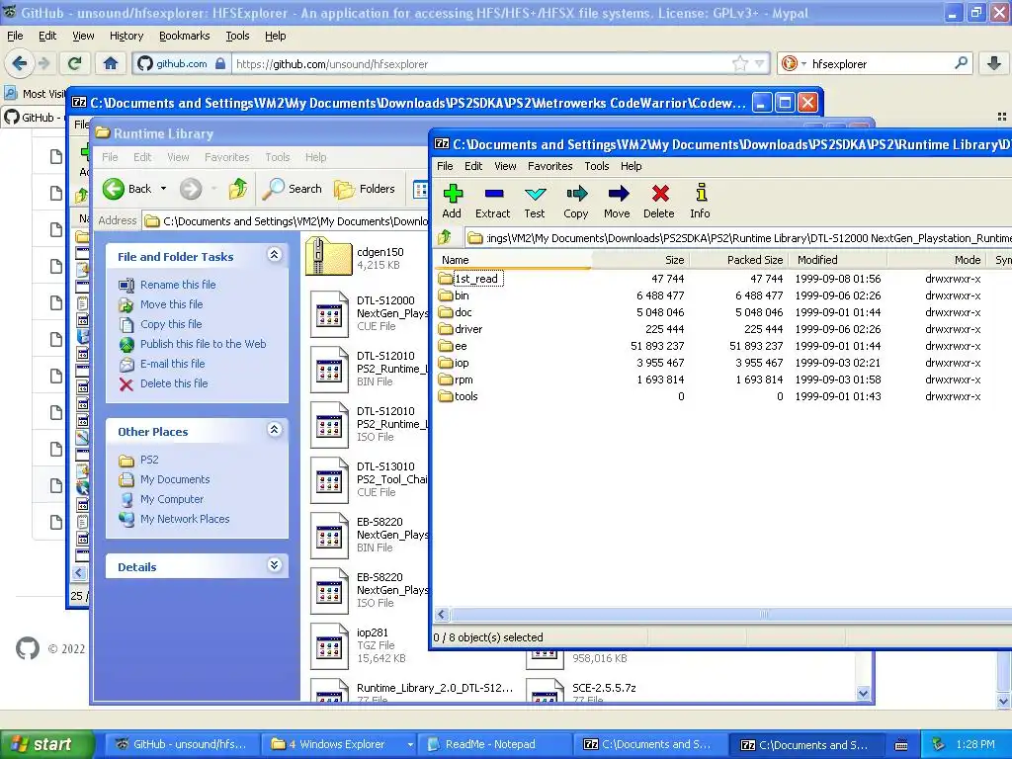
Task: Click the Copy icon in 7-Zip toolbar
Action: pos(576,201)
